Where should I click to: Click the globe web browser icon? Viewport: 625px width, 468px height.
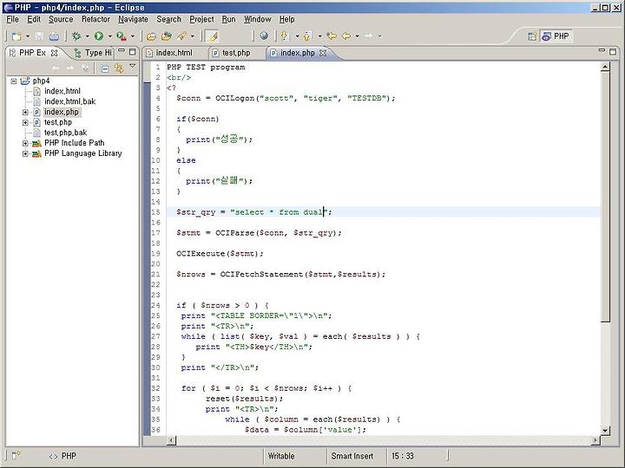[264, 36]
